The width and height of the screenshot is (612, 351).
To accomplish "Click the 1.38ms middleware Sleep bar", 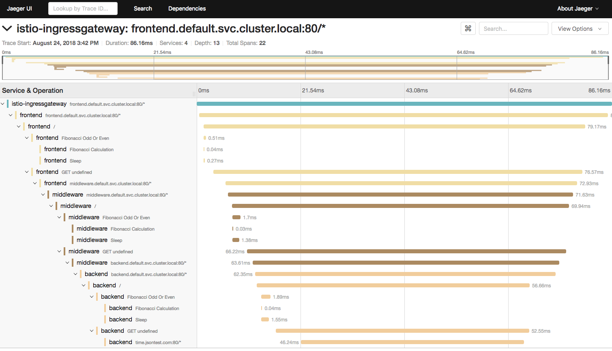I will click(236, 240).
